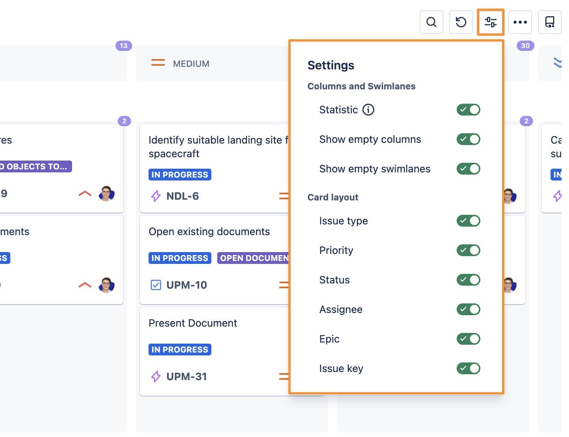Click the lightning issue type icon on NDL-6
This screenshot has width=569, height=437.
[x=156, y=196]
